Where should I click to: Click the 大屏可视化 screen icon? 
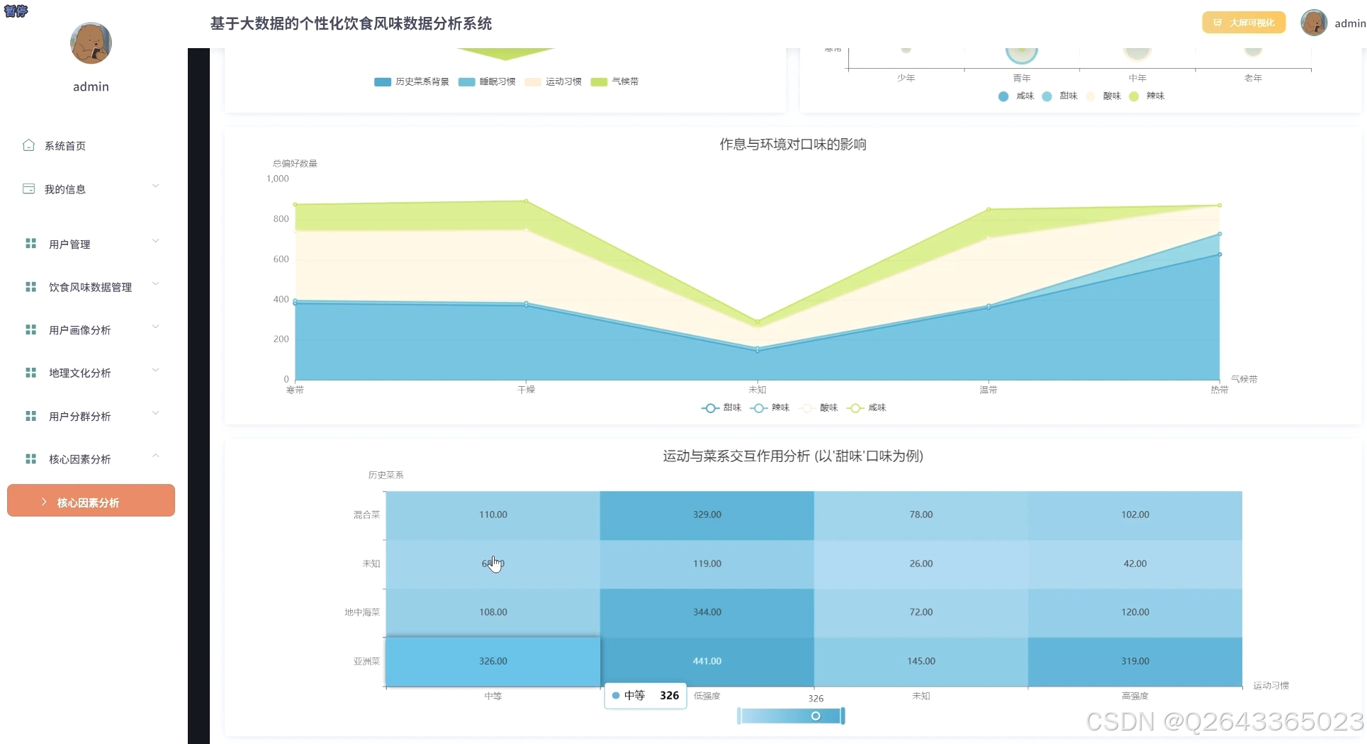click(1217, 23)
